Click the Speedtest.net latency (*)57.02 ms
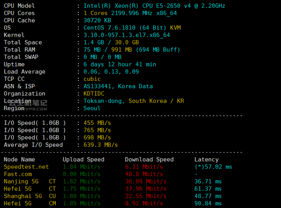The height and width of the screenshot is (208, 281). [213, 167]
